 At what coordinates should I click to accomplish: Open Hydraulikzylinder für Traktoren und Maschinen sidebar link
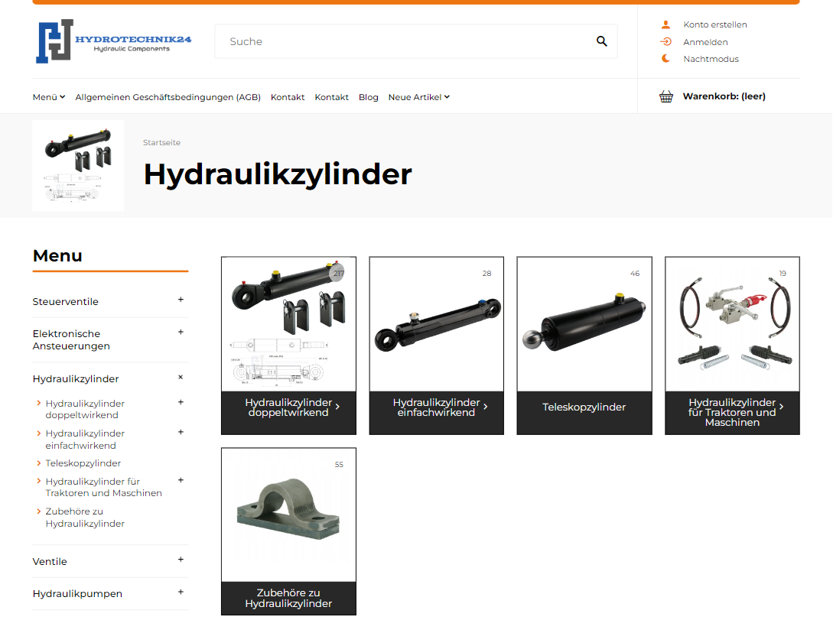(x=103, y=487)
